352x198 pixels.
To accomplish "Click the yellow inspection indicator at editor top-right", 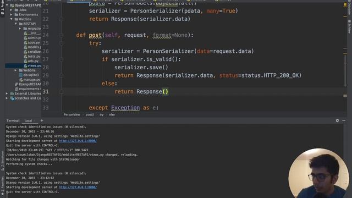I will 345,4.
